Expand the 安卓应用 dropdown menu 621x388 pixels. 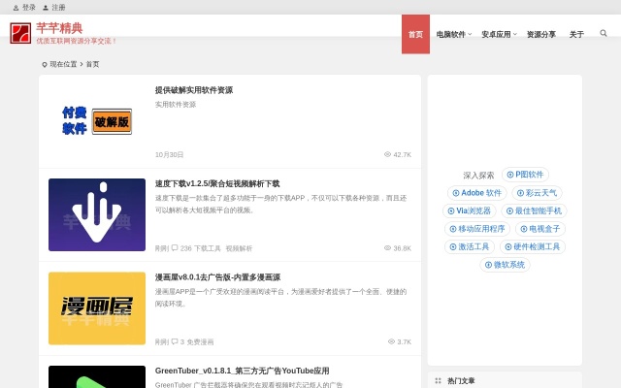pyautogui.click(x=499, y=34)
